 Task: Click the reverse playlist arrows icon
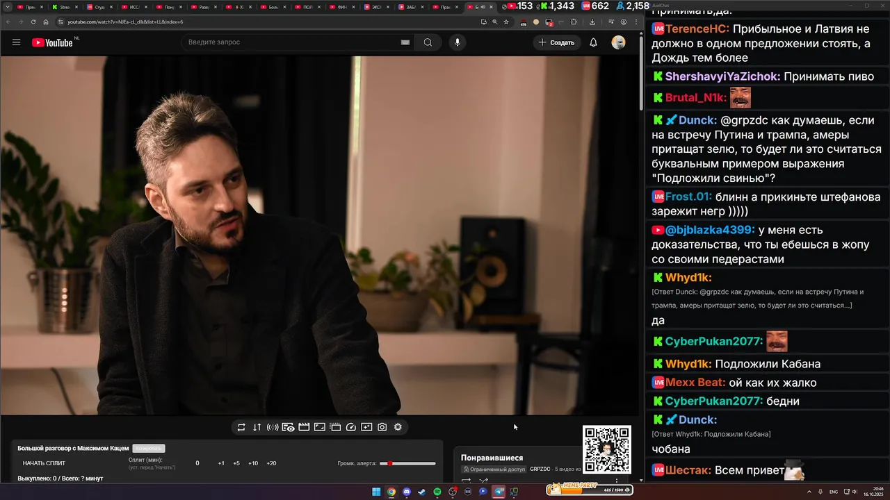coord(257,427)
